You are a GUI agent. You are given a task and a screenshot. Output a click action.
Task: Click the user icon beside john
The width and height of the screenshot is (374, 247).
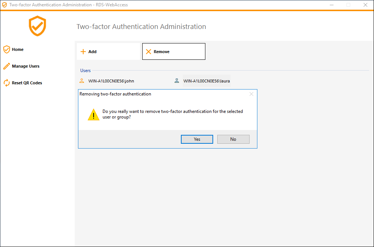click(82, 81)
